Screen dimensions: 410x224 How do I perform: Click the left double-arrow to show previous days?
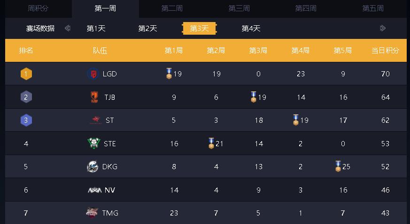point(68,28)
